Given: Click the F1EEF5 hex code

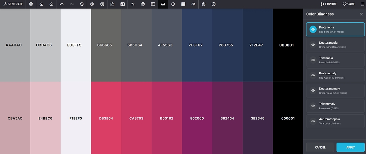Looking at the screenshot, I should tap(76, 118).
